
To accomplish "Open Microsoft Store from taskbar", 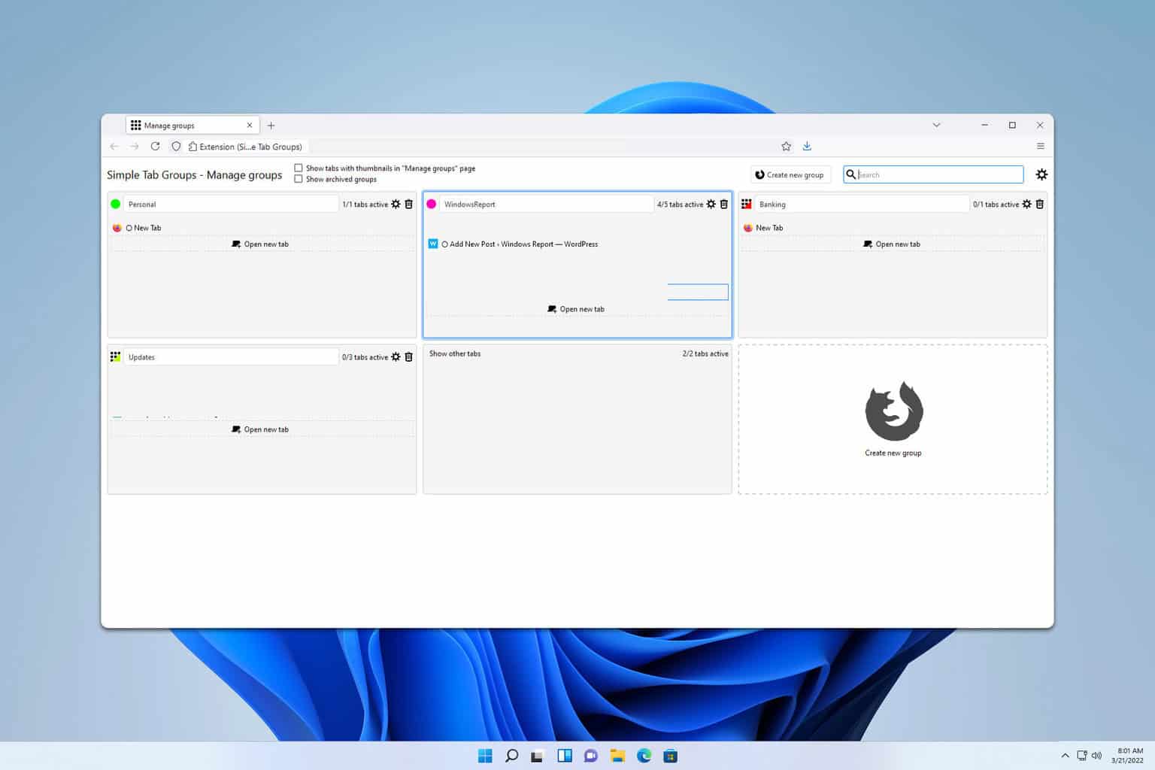I will (670, 756).
